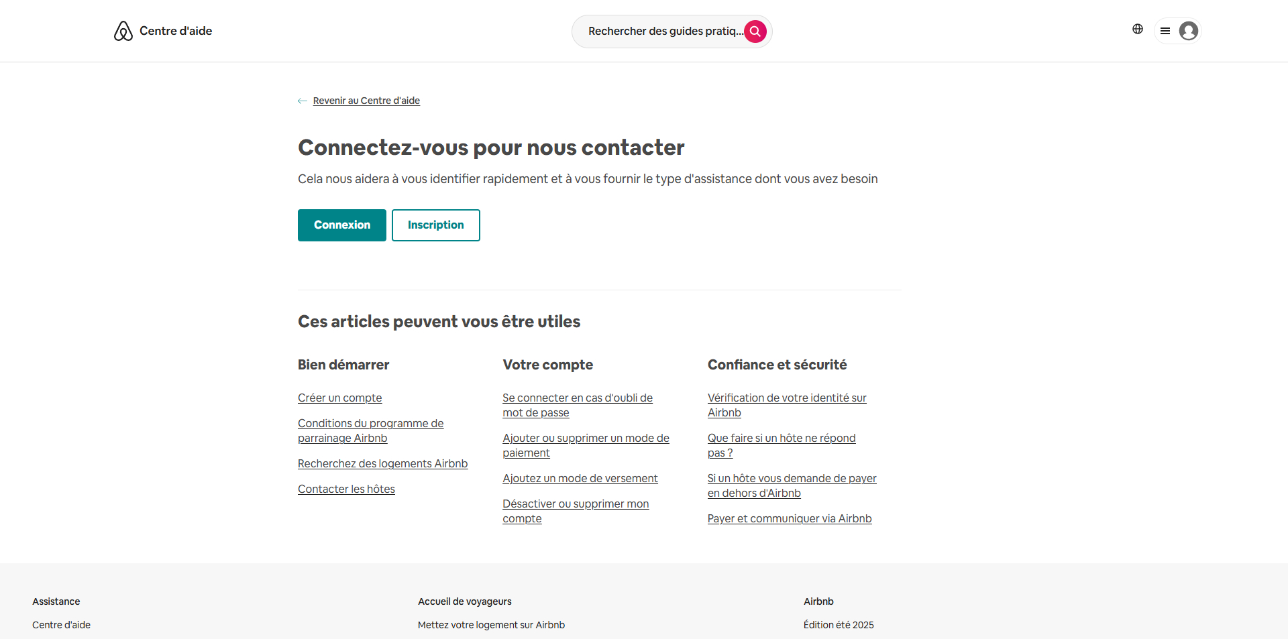The width and height of the screenshot is (1288, 639).
Task: Open Créer un compte article
Action: click(340, 398)
